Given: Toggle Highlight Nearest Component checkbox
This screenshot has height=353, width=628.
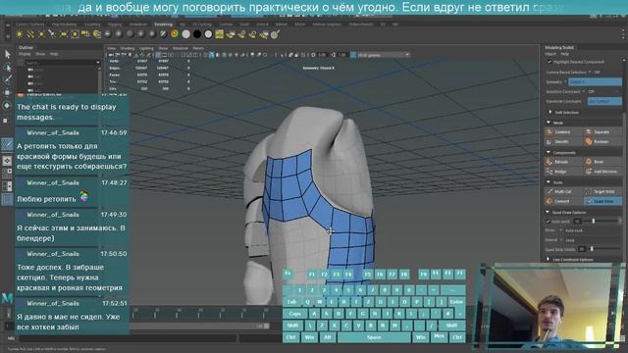Looking at the screenshot, I should (x=549, y=62).
